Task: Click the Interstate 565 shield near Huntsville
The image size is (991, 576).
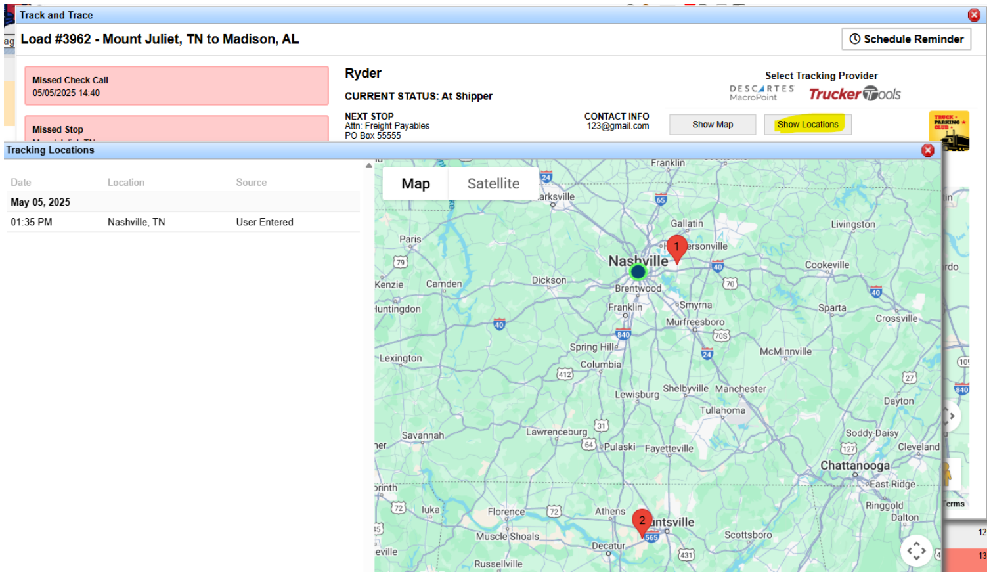Action: [651, 537]
